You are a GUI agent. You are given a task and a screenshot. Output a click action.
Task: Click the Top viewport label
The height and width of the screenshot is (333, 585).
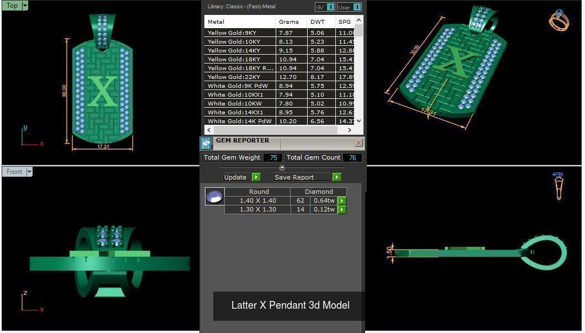[12, 5]
